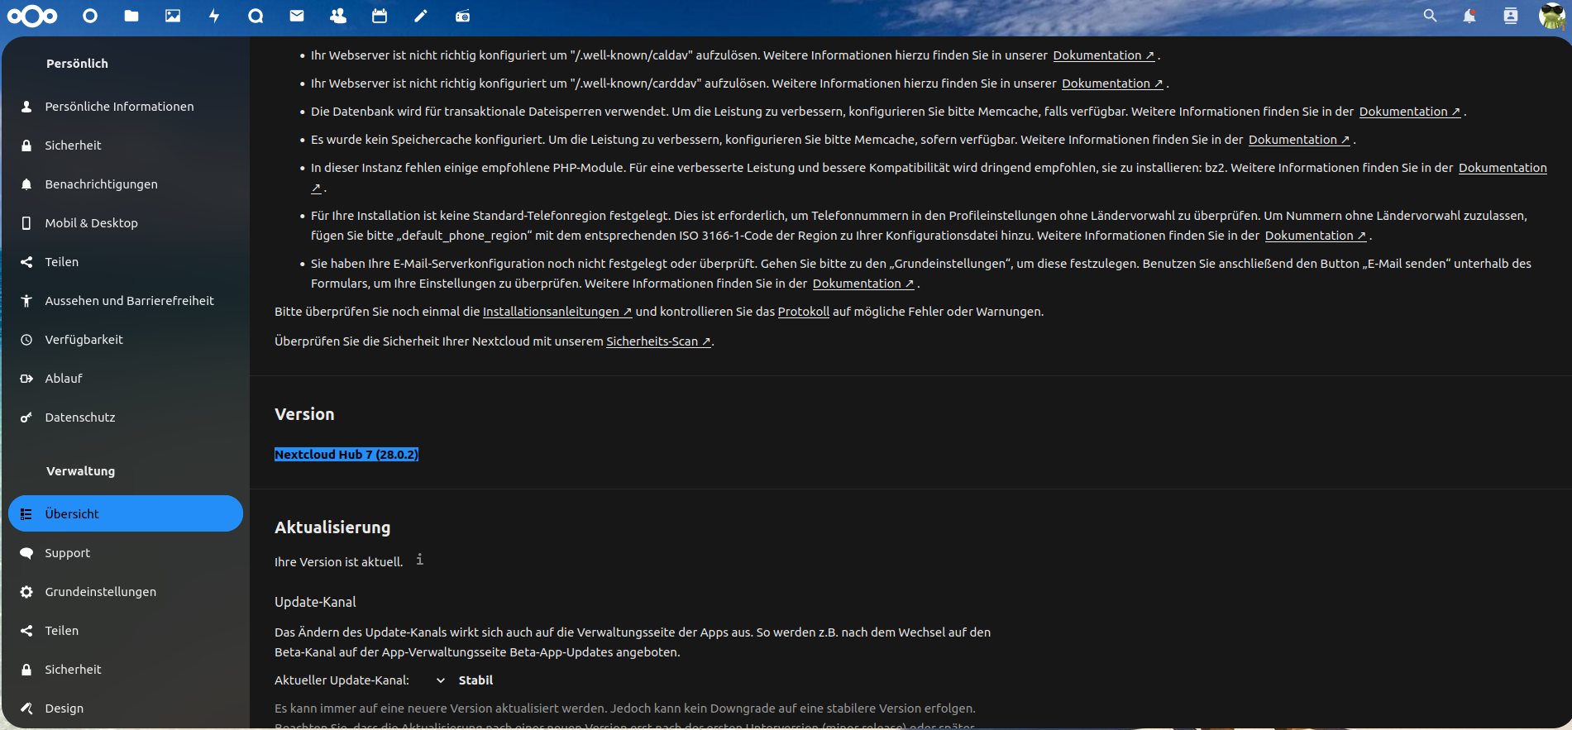The height and width of the screenshot is (730, 1572).
Task: Open Dokumentation link for caldav warning
Action: point(1103,55)
